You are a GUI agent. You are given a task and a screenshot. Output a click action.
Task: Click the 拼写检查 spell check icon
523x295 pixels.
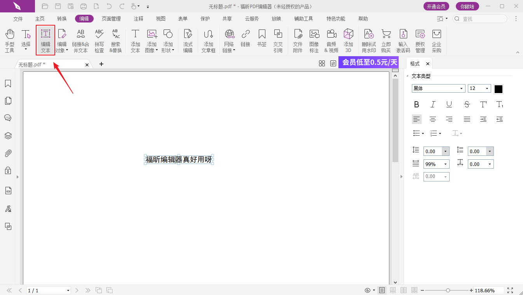point(99,41)
